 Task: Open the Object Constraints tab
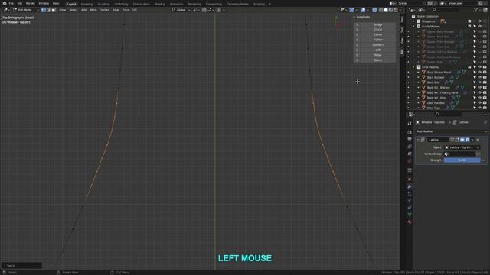tap(410, 208)
